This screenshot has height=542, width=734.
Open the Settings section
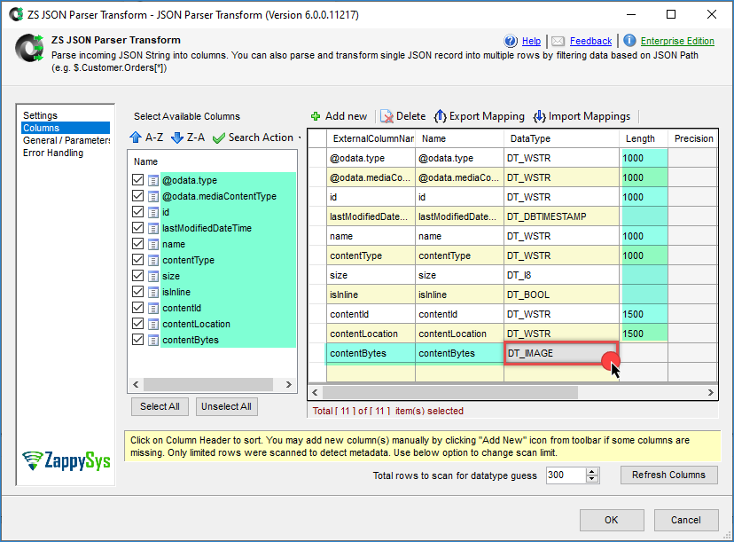(x=40, y=115)
